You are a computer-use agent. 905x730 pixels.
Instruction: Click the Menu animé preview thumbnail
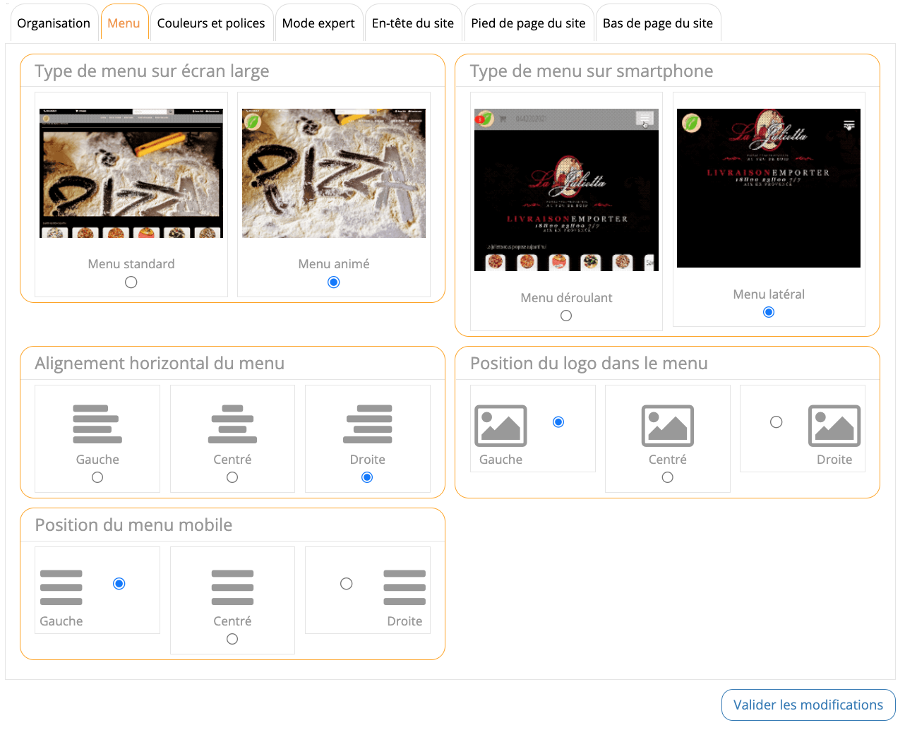(334, 174)
